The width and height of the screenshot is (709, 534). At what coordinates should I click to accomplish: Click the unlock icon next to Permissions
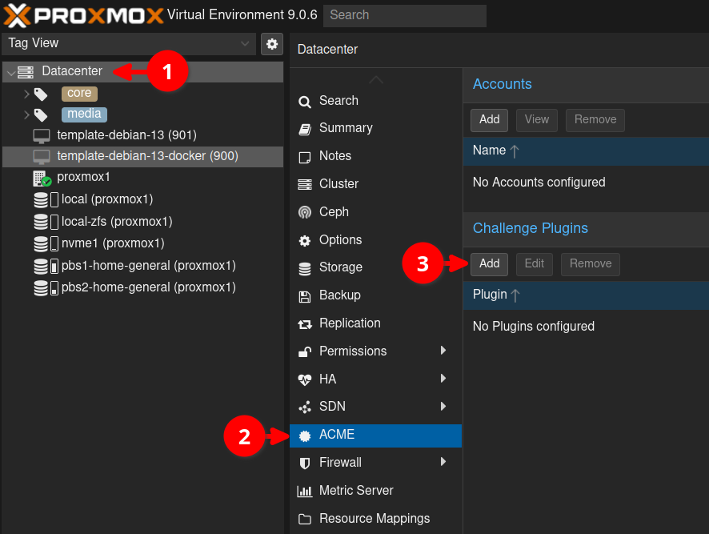pos(305,352)
